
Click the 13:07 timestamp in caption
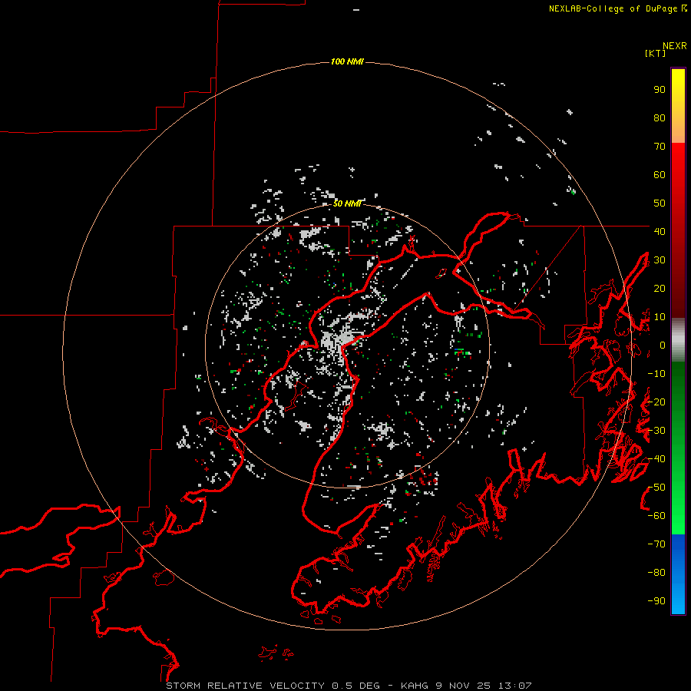pyautogui.click(x=515, y=686)
